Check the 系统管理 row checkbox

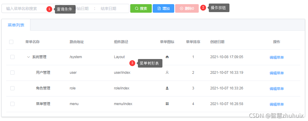12,57
